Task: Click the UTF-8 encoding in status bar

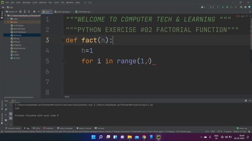Action: tap(220, 132)
